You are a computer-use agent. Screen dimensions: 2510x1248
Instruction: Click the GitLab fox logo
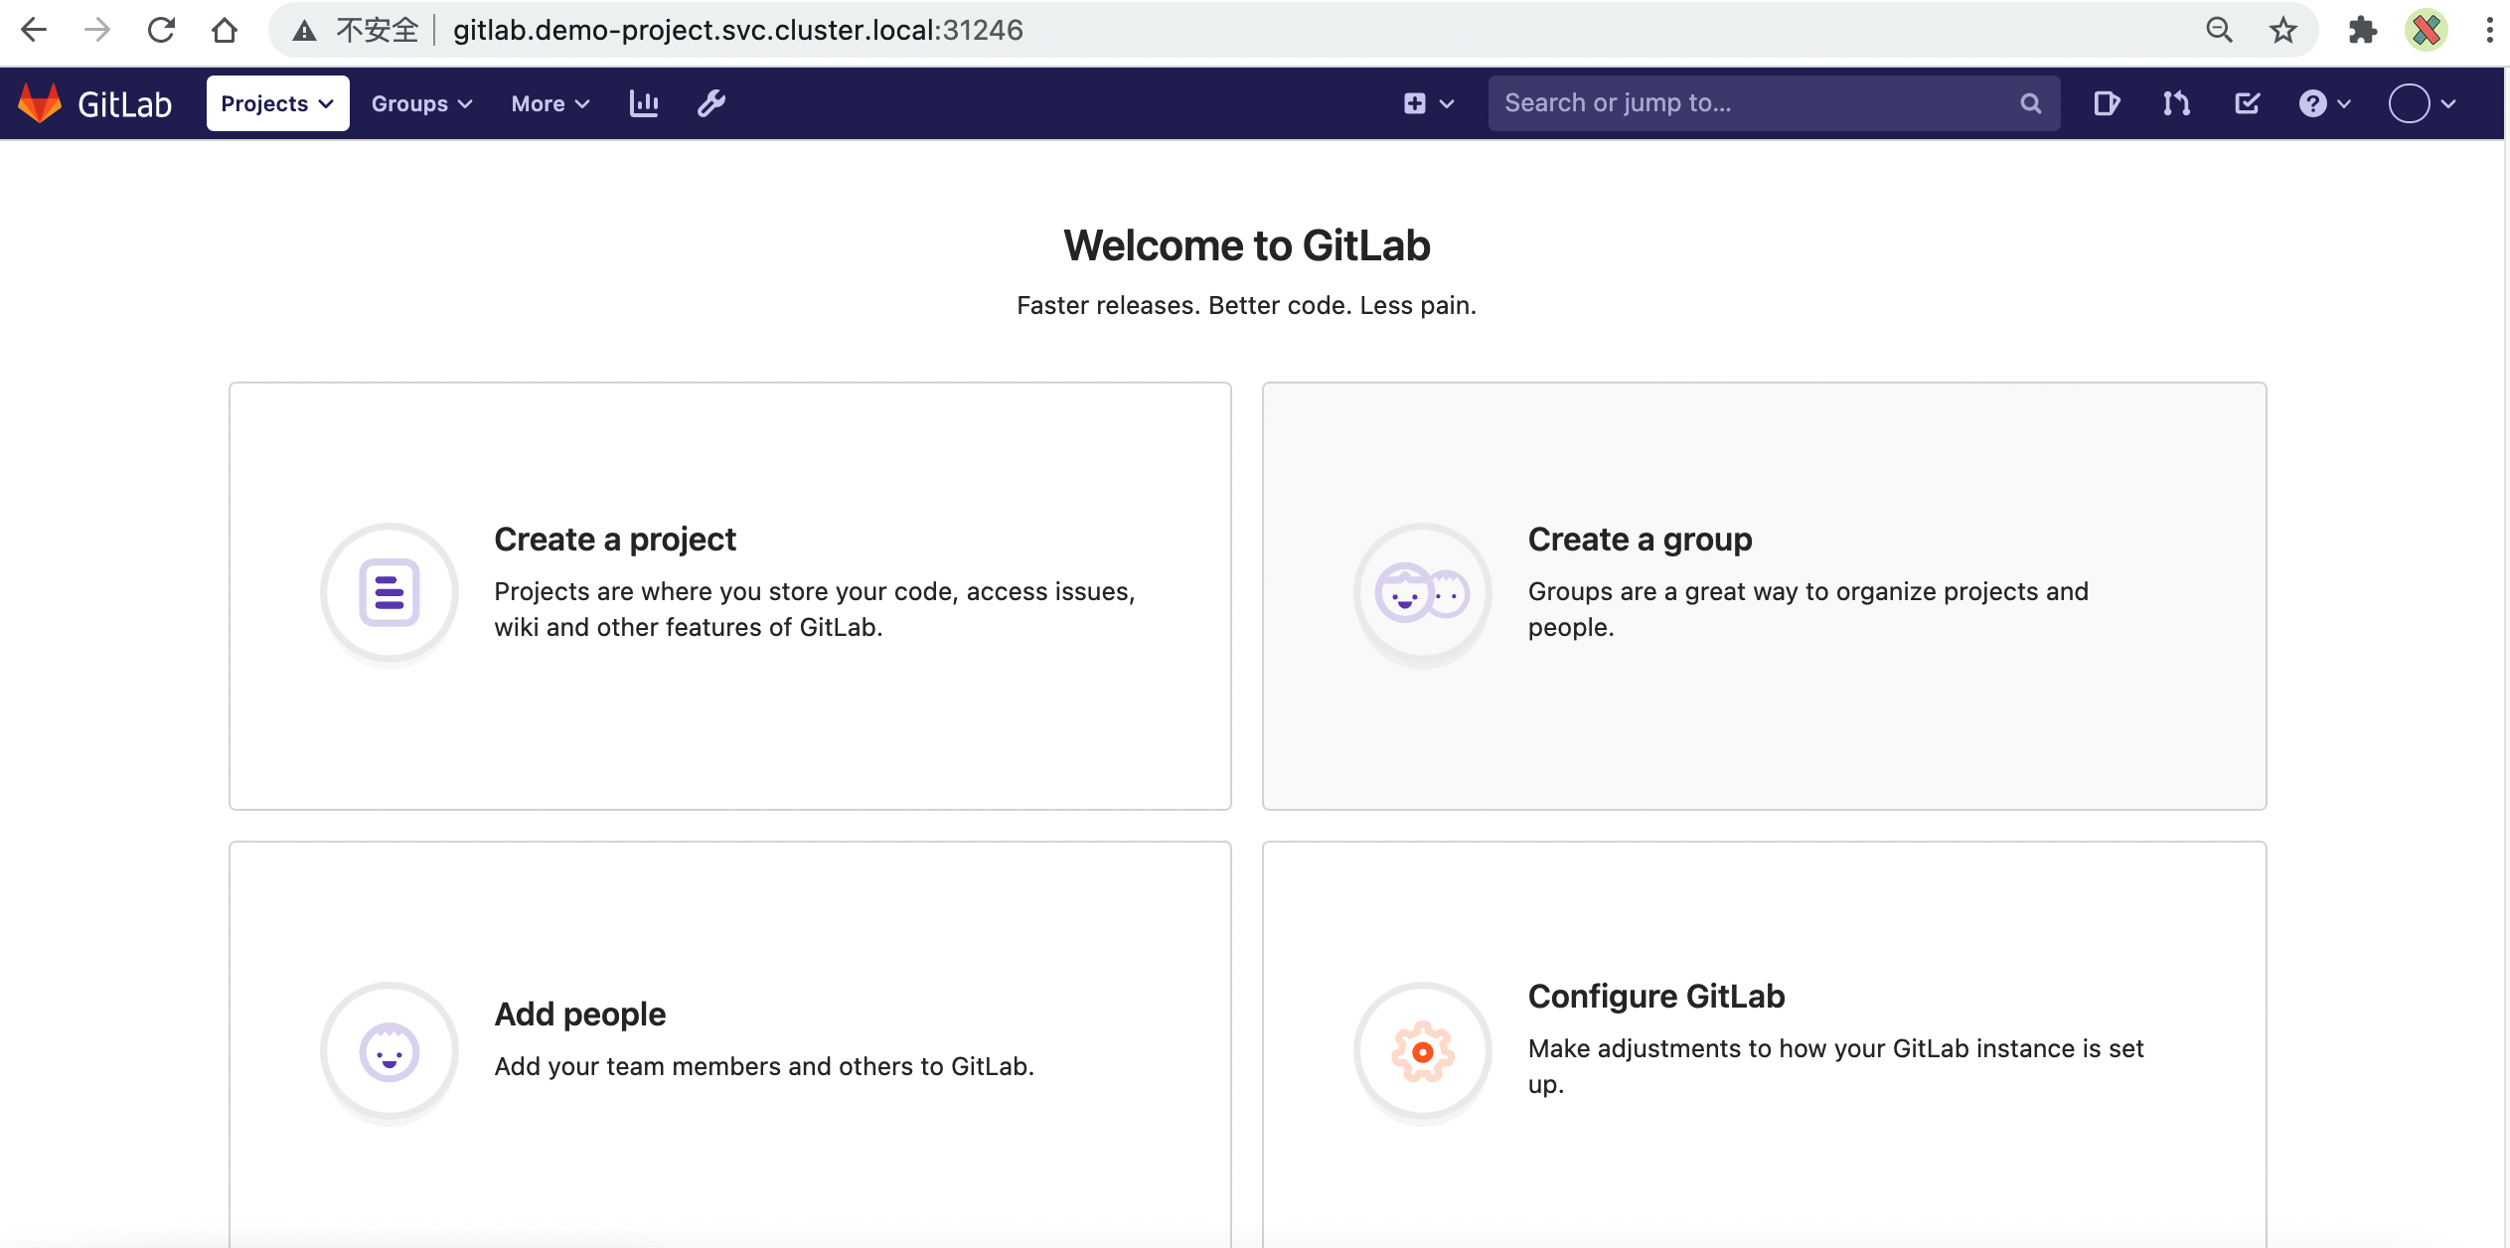[40, 102]
